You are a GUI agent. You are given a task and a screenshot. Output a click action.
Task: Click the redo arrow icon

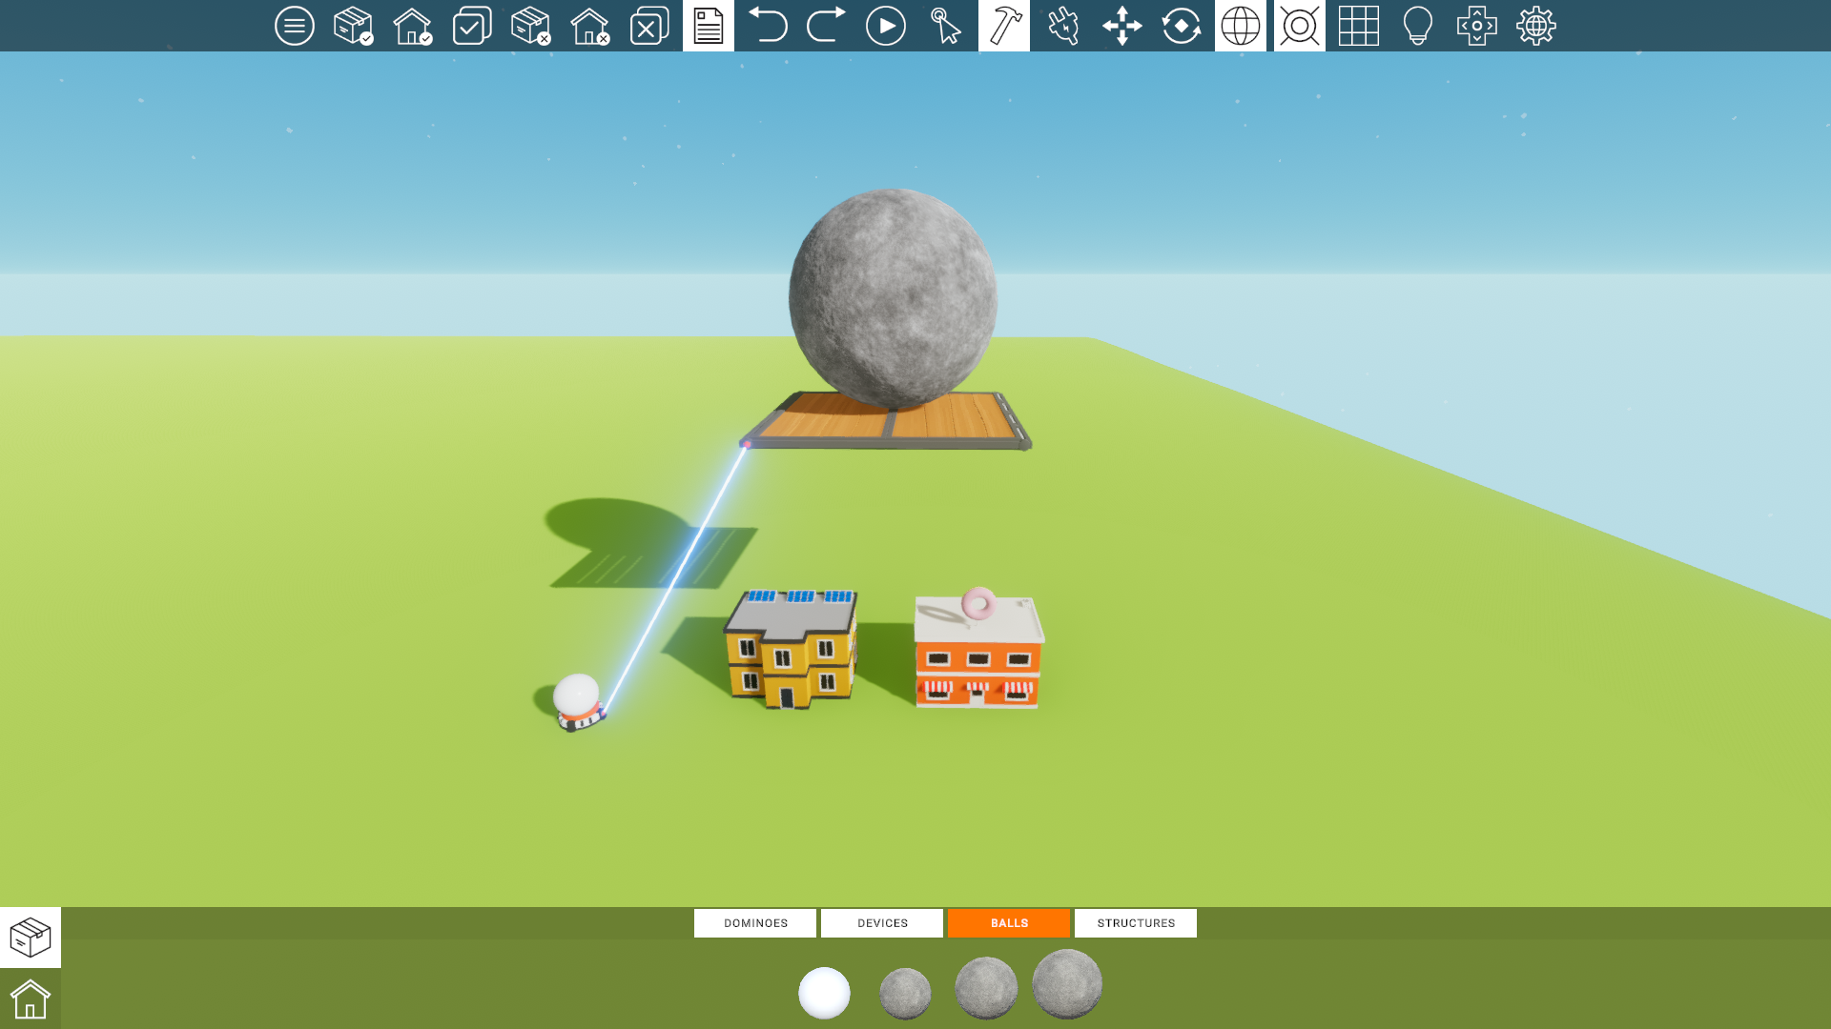pos(826,26)
